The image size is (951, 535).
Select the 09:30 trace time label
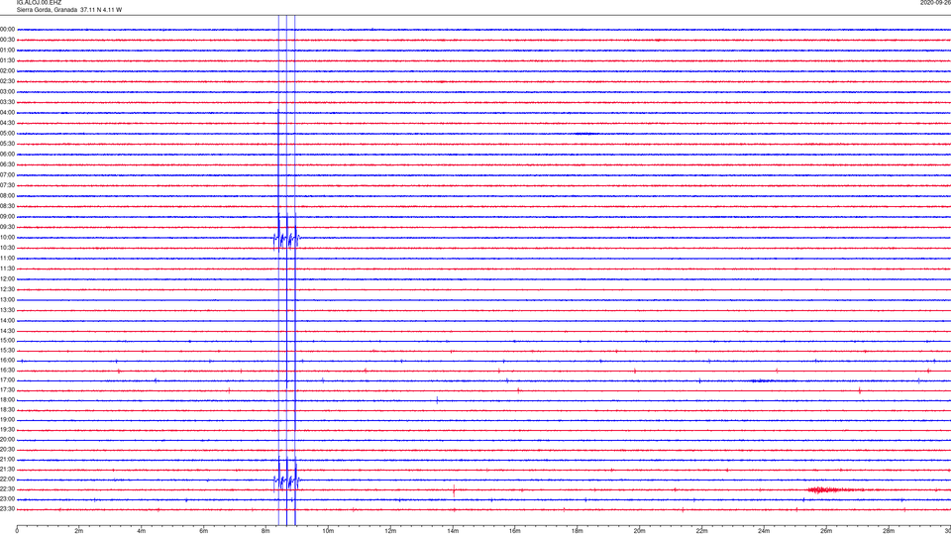point(8,227)
